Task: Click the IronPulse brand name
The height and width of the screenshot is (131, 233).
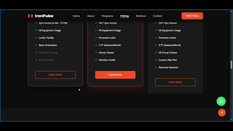Action: tap(44, 16)
